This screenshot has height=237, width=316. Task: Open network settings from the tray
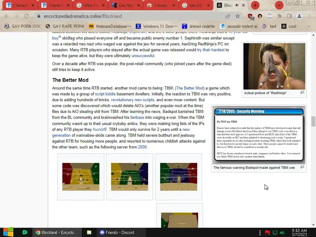275,233
